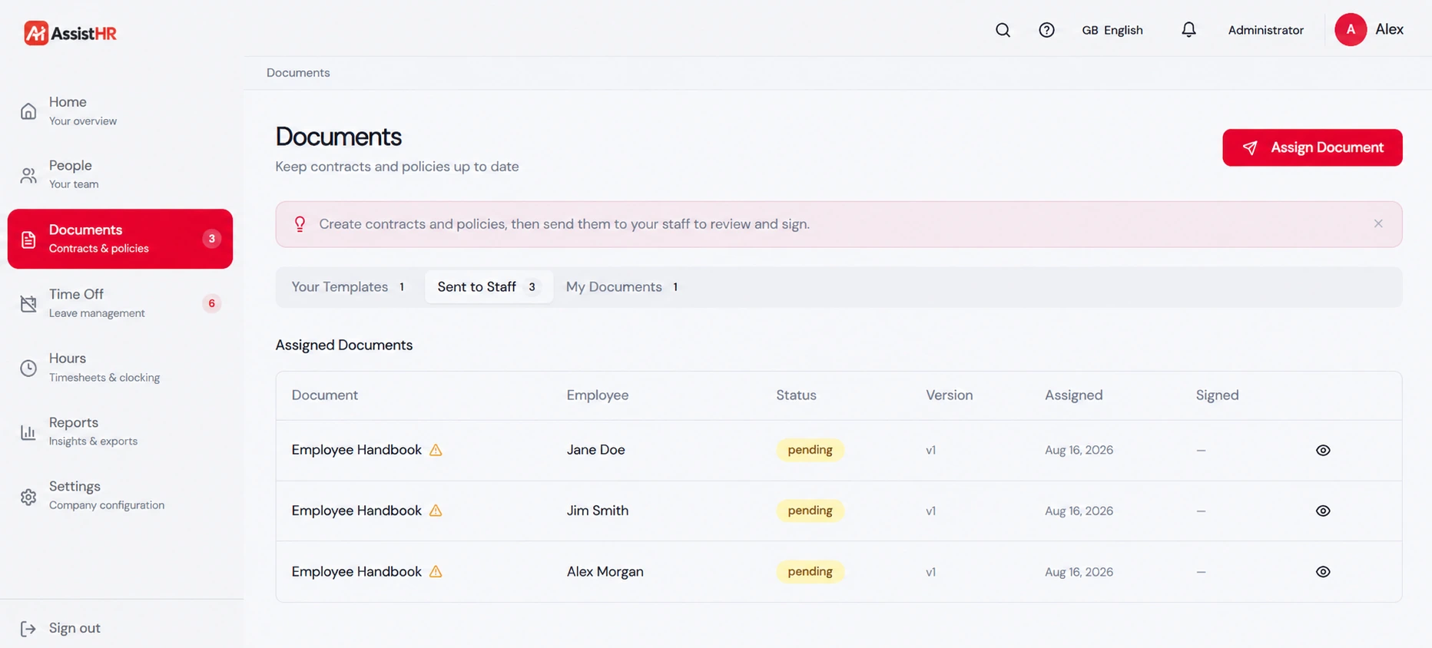Click the Employee column header
Screen dimensions: 1432x648
tap(598, 395)
